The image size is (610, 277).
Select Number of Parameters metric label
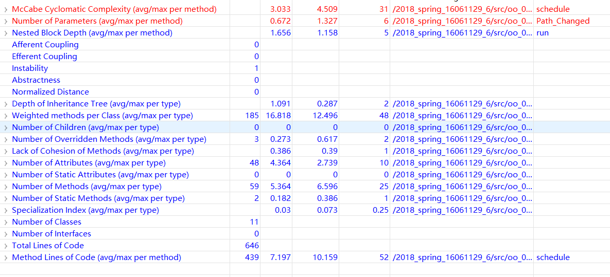97,21
